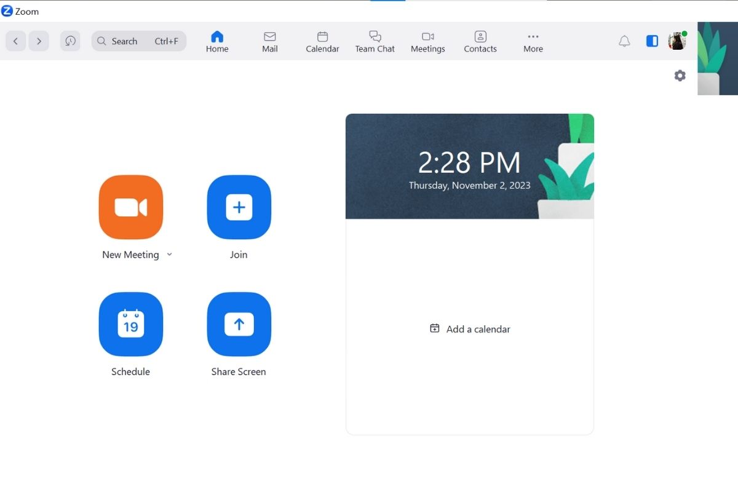Click the Share Screen label
The image size is (738, 492).
click(x=239, y=371)
